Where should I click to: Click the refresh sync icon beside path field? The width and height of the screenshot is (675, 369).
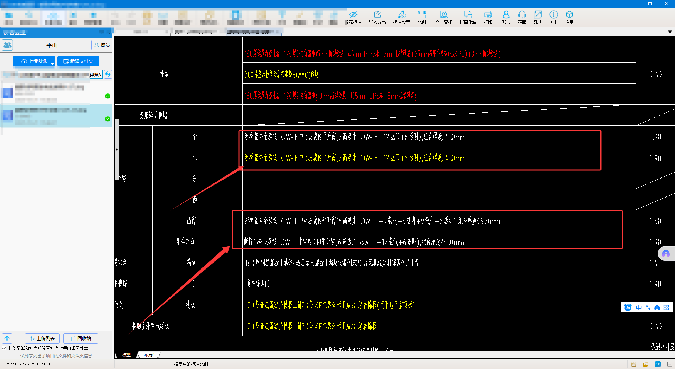[108, 74]
